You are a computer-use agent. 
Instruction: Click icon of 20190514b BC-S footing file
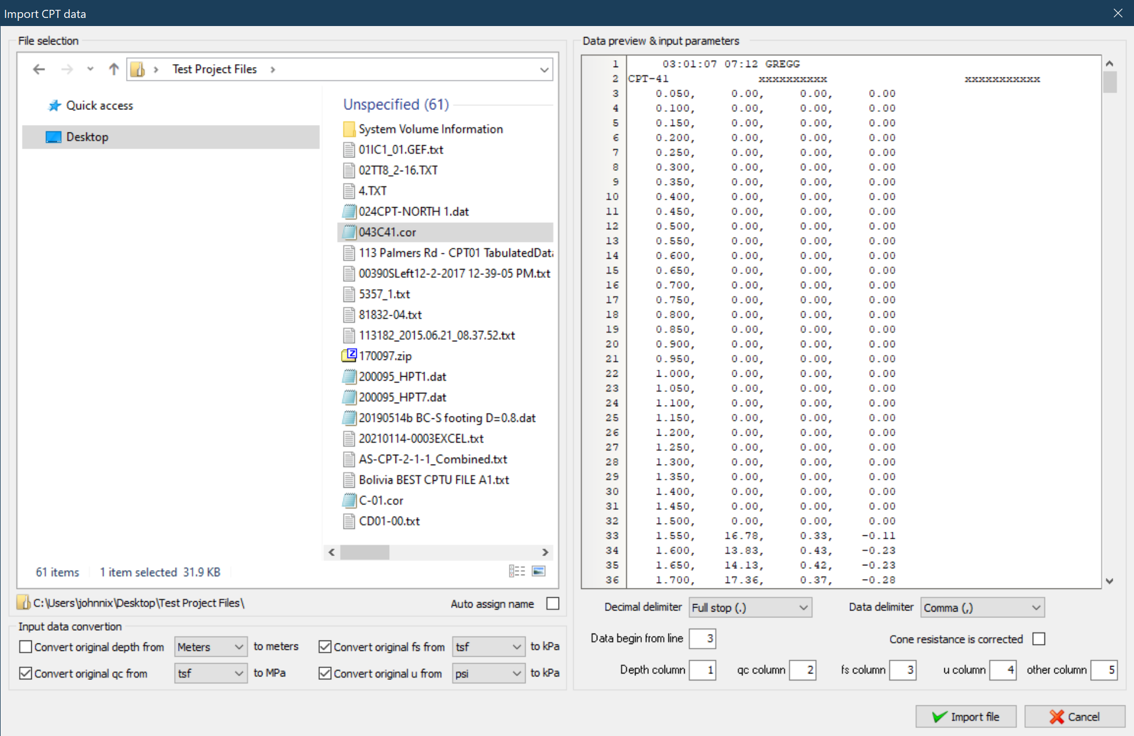pyautogui.click(x=349, y=418)
